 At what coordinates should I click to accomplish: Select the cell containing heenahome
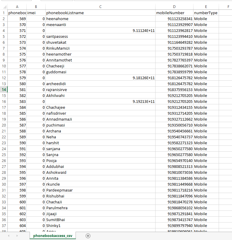pyautogui.click(x=100, y=19)
